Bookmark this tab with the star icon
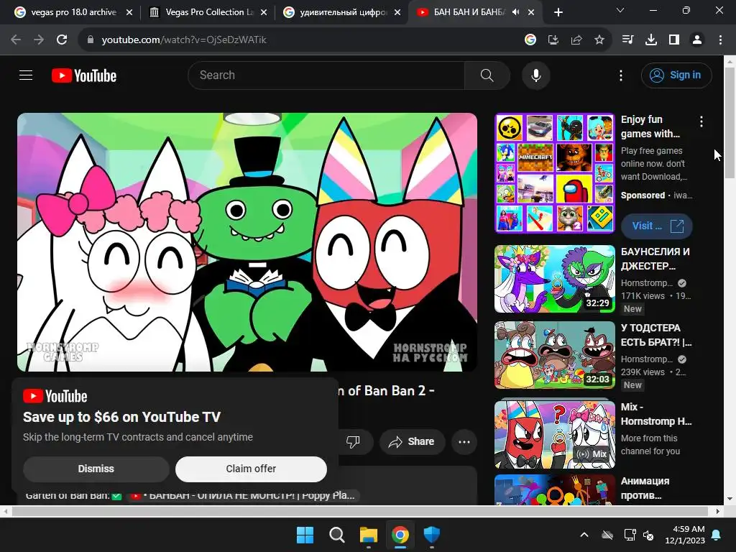This screenshot has height=552, width=736. coord(599,40)
